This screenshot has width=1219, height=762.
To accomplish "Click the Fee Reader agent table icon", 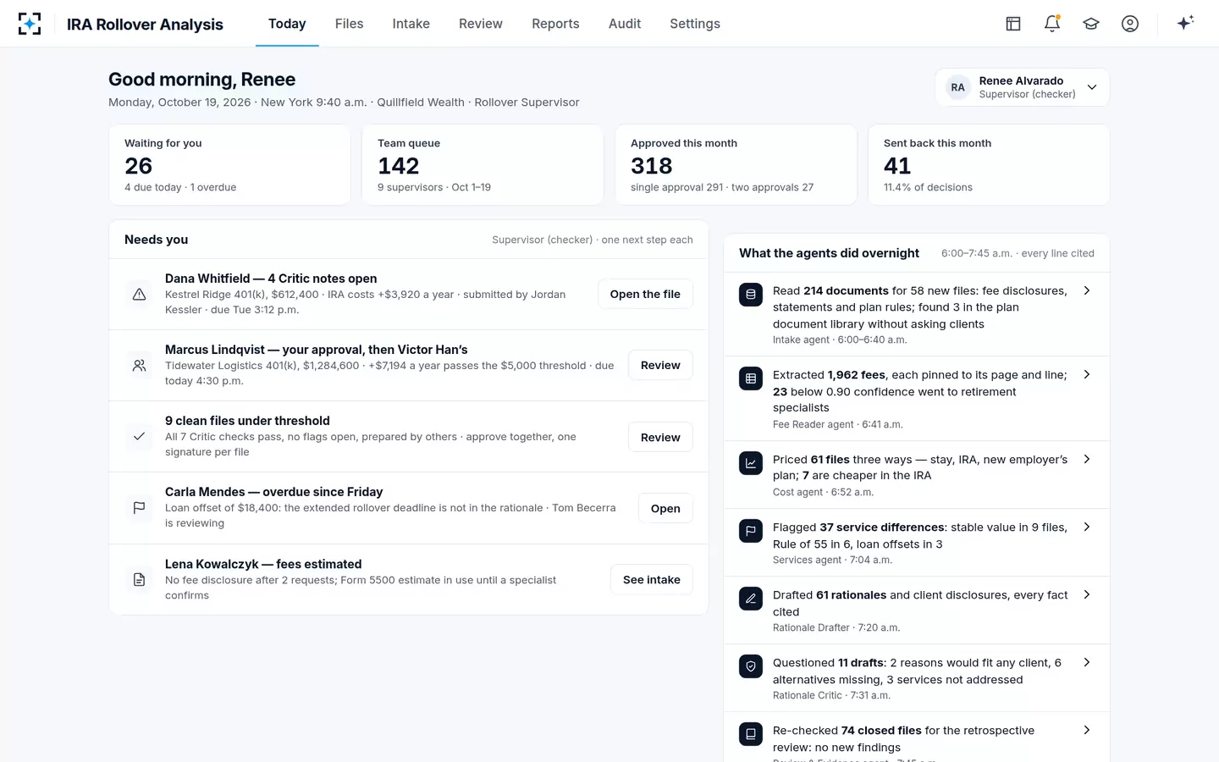I will [751, 378].
